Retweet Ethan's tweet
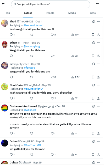The height and width of the screenshot is (165, 104). pos(32,56)
